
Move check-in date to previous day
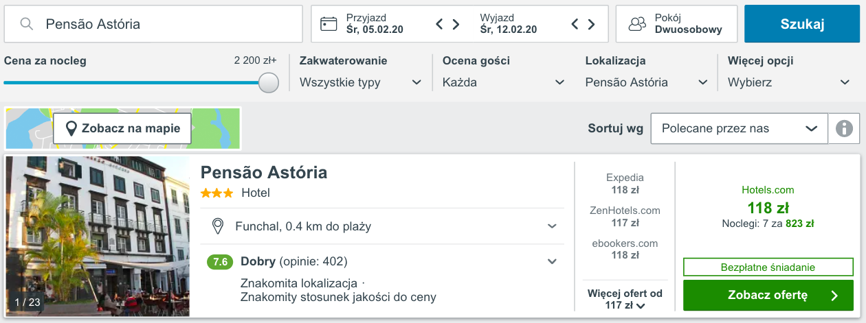pyautogui.click(x=440, y=25)
